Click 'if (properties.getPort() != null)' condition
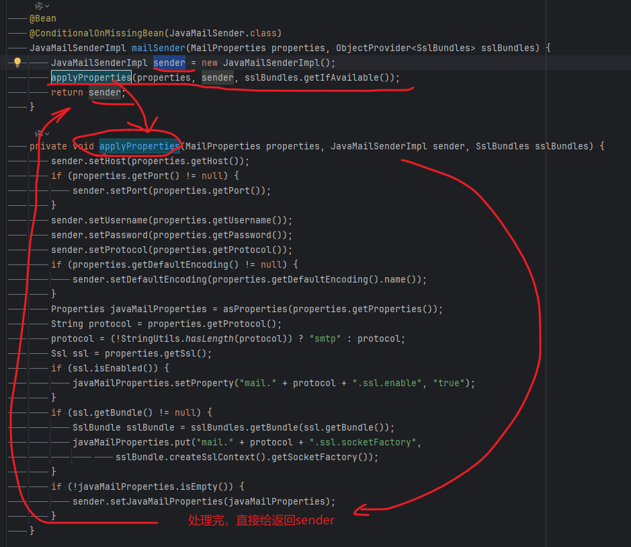 (145, 176)
